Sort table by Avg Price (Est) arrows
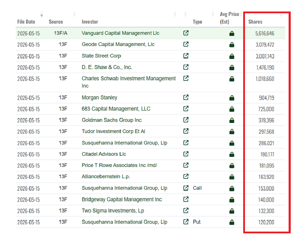Viewport: 304px width, 241px height. tap(241, 14)
